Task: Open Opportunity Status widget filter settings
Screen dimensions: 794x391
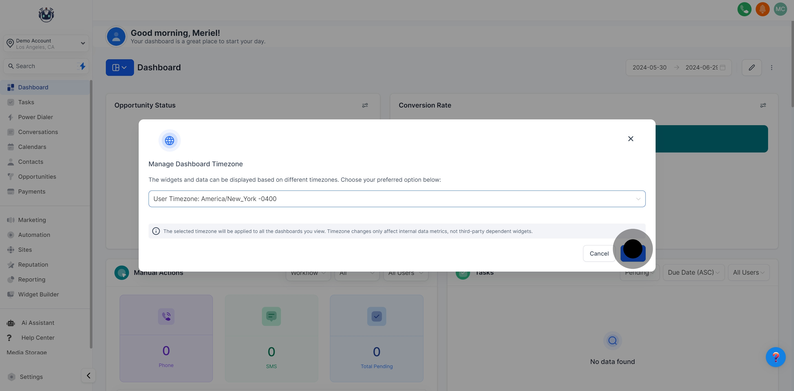Action: coord(365,105)
